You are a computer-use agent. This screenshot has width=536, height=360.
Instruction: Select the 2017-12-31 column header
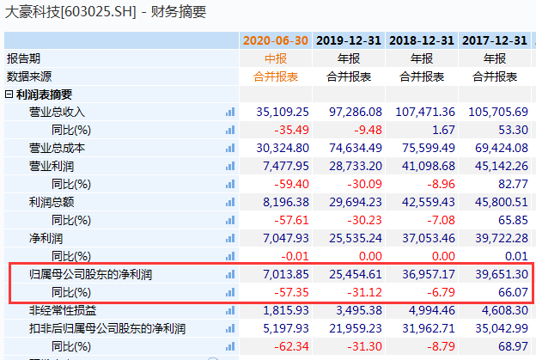[495, 40]
